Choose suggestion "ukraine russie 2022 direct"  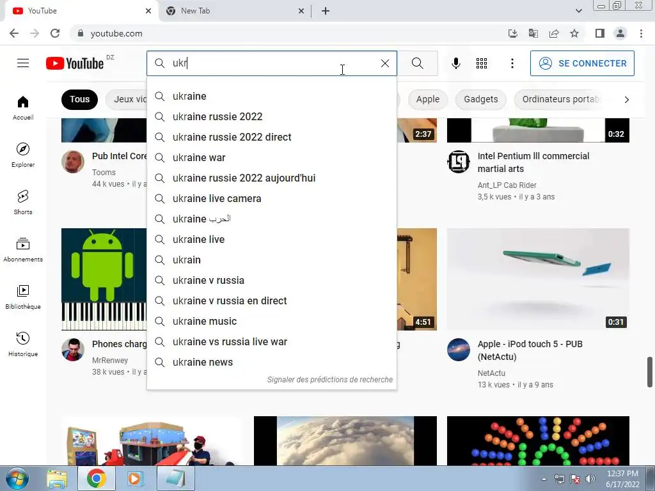(x=271, y=137)
